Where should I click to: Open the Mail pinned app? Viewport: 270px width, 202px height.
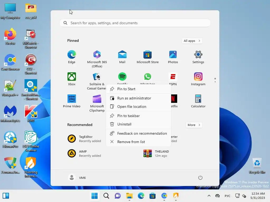pyautogui.click(x=122, y=57)
